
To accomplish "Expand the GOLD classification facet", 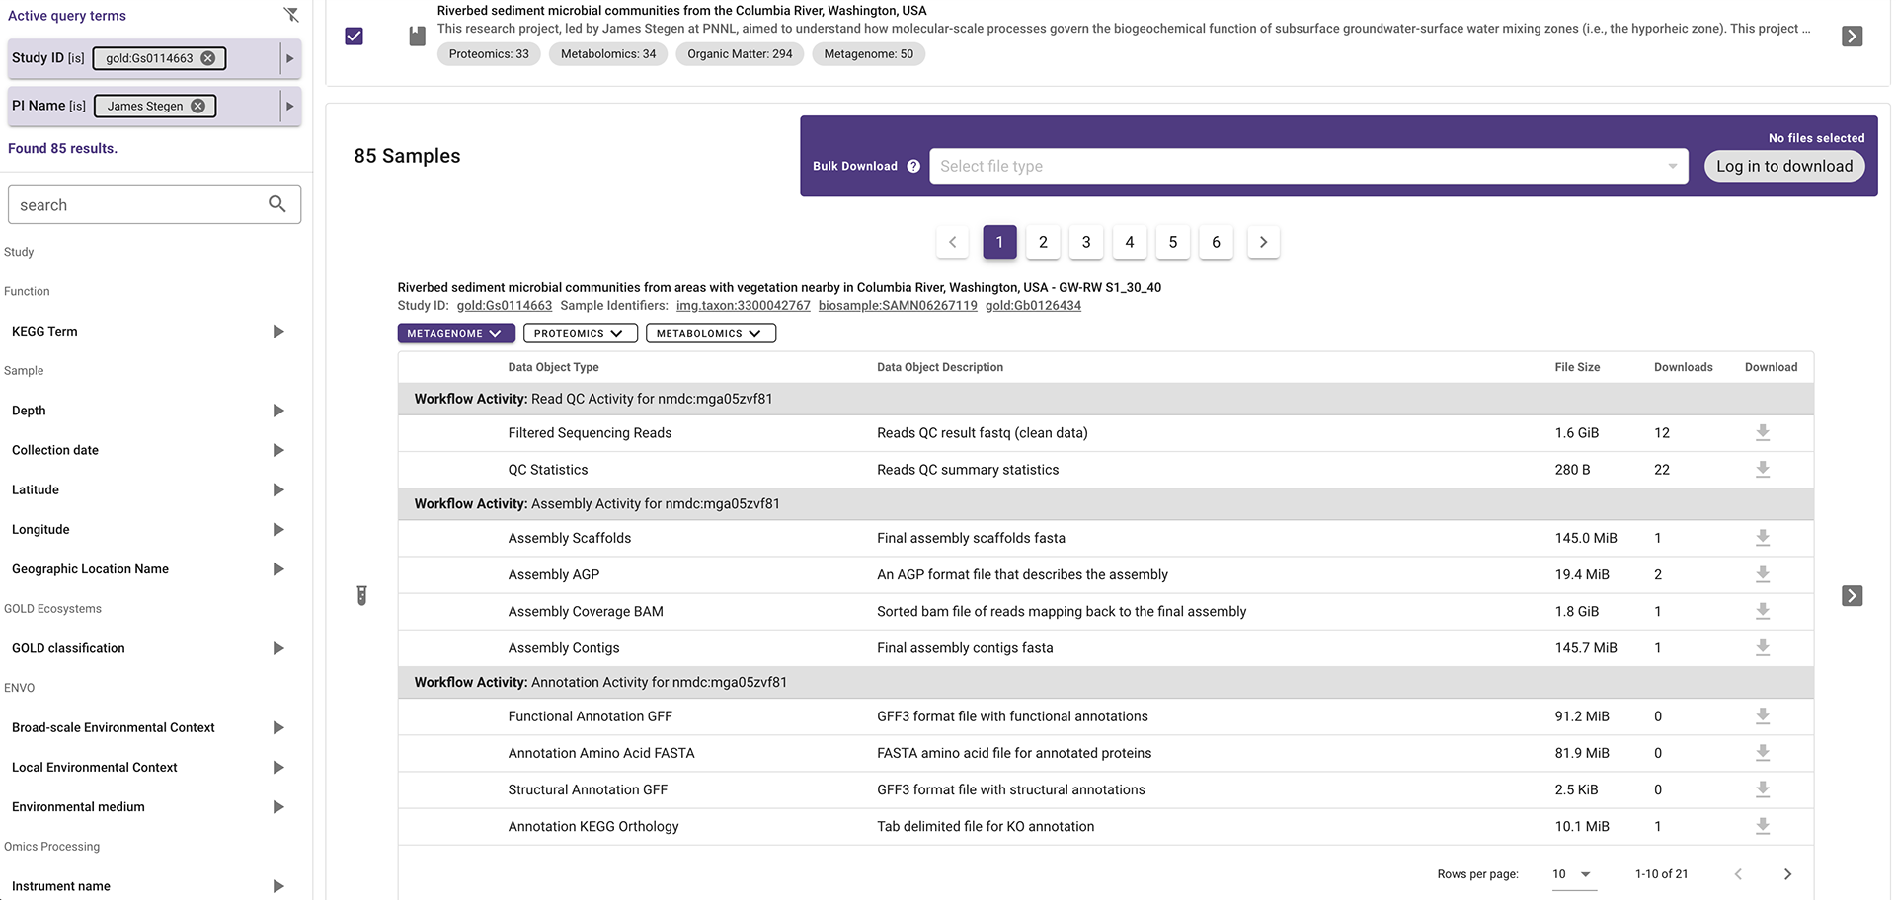I will click(278, 648).
